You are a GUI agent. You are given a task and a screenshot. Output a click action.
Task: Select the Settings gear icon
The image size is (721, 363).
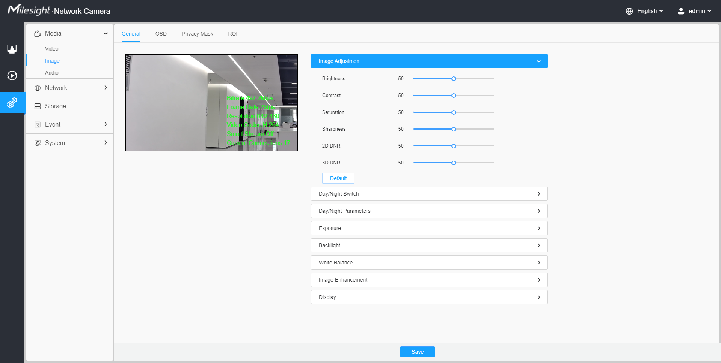12,103
